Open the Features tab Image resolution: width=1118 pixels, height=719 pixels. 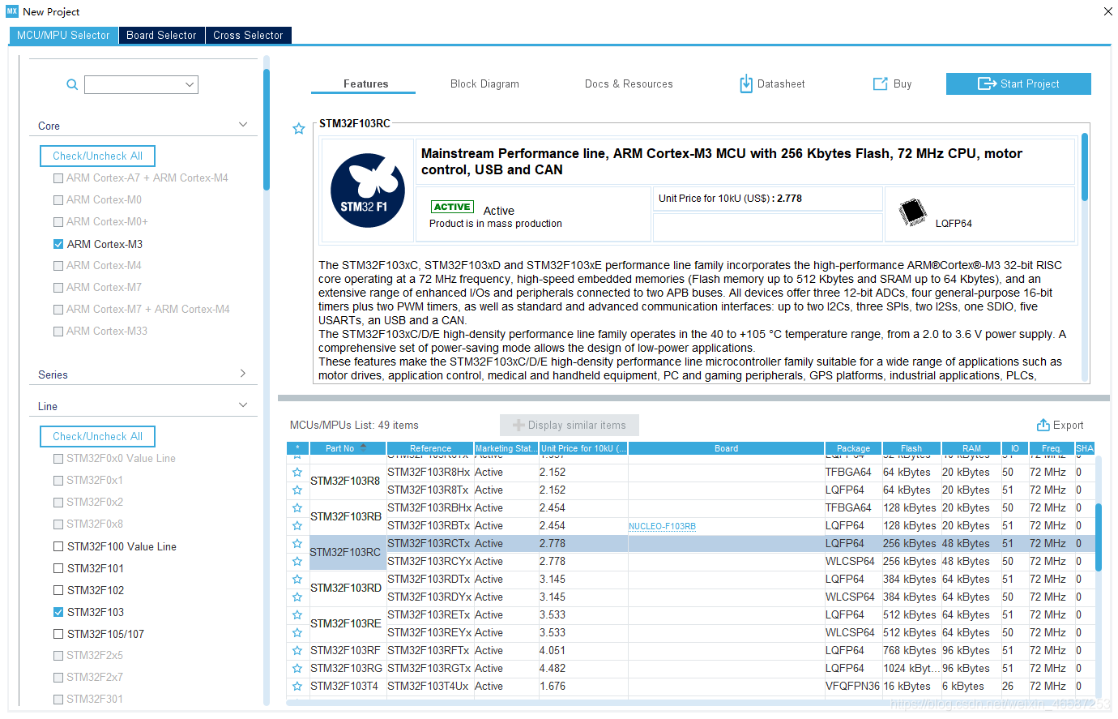pos(365,83)
